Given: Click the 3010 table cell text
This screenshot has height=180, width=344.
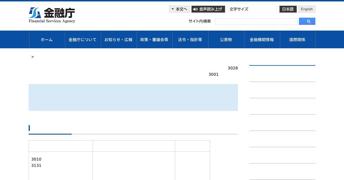Looking at the screenshot, I should [36, 159].
